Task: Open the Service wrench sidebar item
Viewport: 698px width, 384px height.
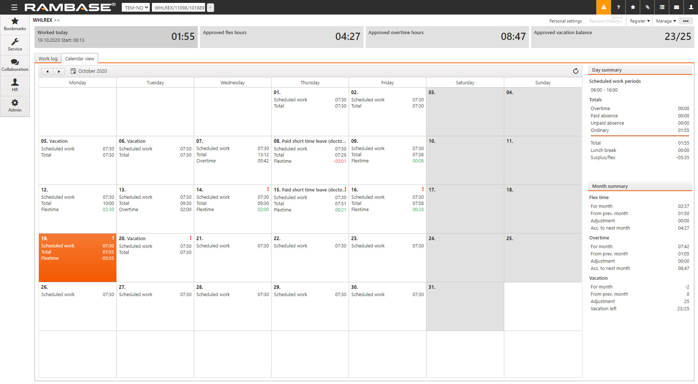Action: (x=15, y=45)
